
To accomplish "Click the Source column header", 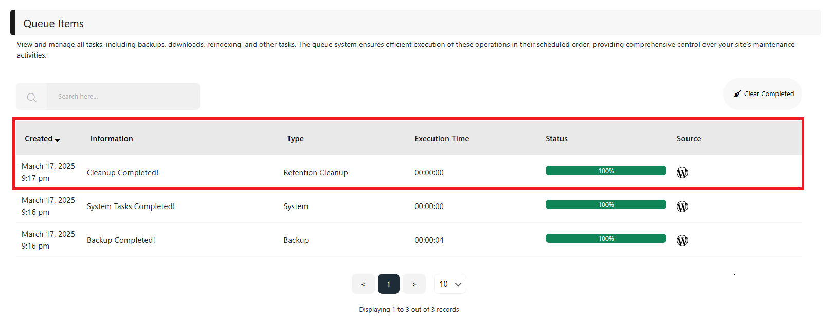I will (689, 139).
